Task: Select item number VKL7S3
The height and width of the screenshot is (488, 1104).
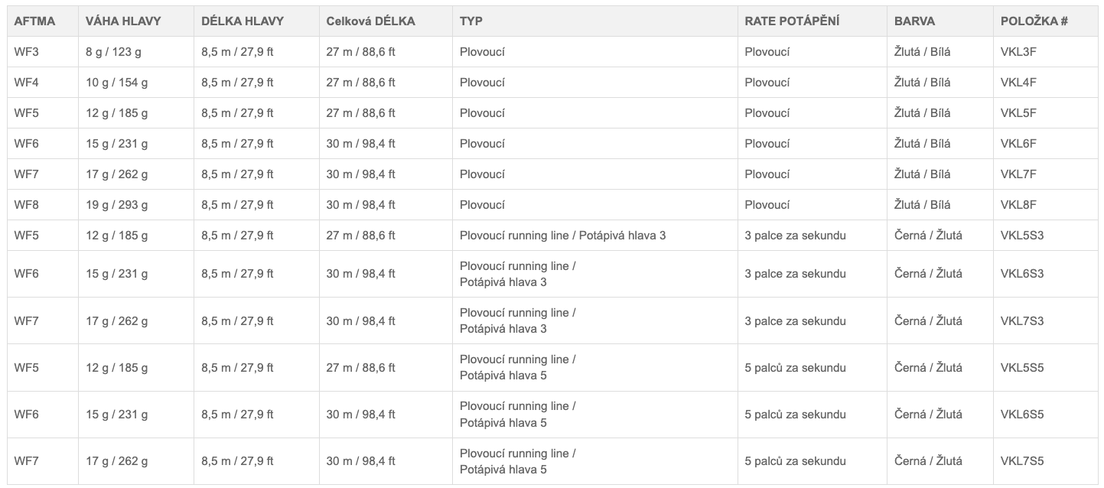Action: tap(1022, 321)
